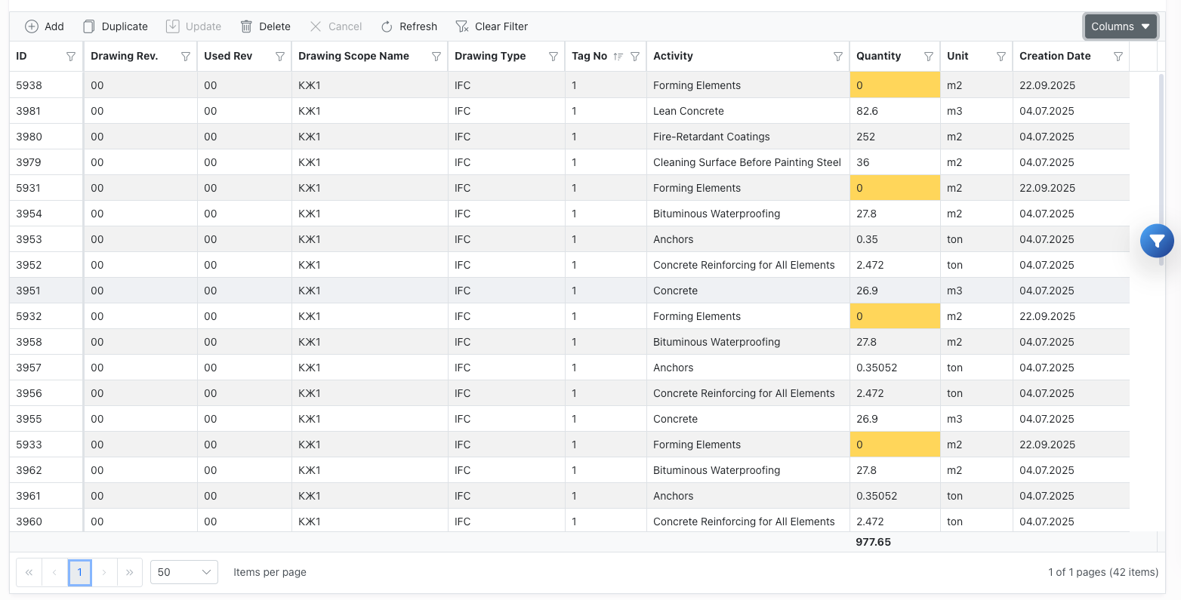The width and height of the screenshot is (1181, 600).
Task: Open filter on Creation Date column
Action: click(1118, 57)
